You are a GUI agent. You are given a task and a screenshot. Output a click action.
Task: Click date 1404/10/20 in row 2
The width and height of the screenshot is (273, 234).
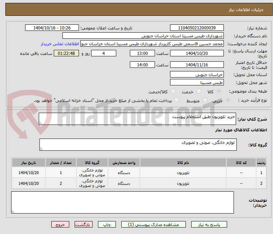tap(29, 183)
